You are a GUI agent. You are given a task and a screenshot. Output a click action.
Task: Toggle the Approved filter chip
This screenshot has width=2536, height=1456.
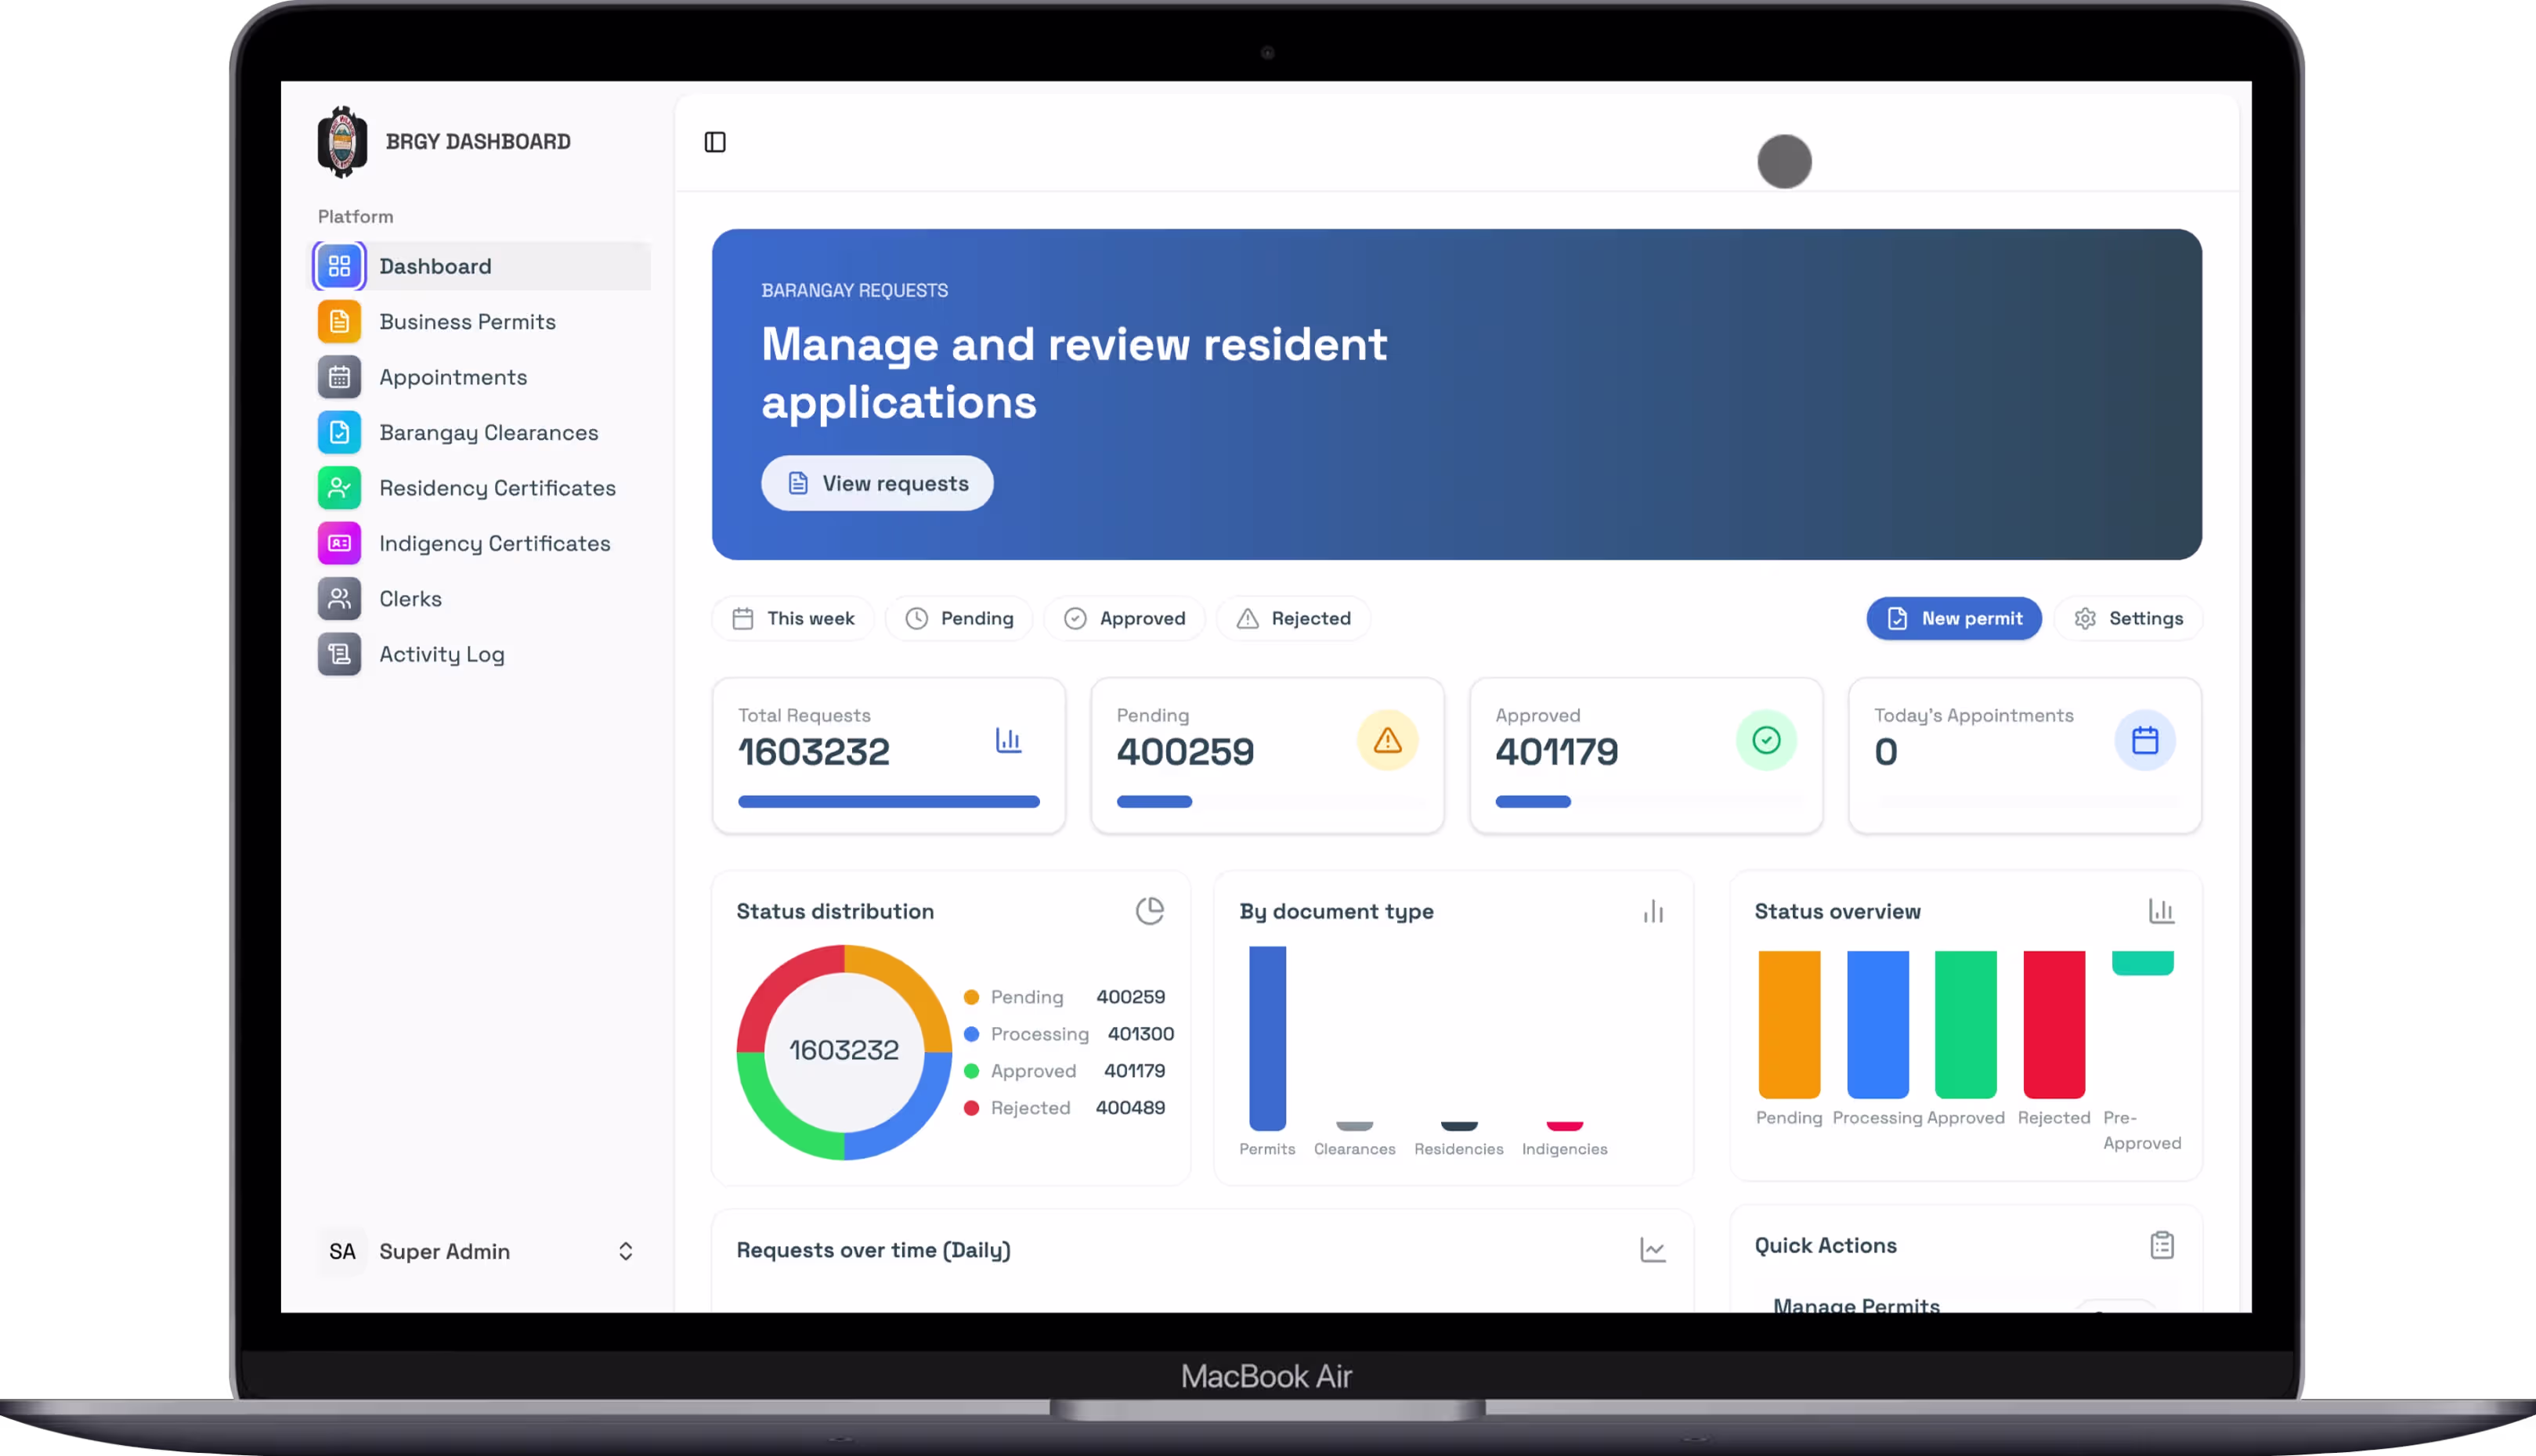[1125, 619]
